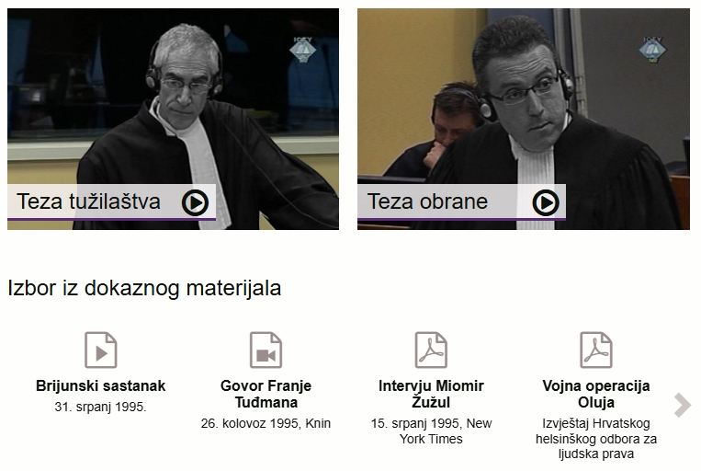Open the Intervju Miomir Žužul PDF icon

tap(431, 350)
